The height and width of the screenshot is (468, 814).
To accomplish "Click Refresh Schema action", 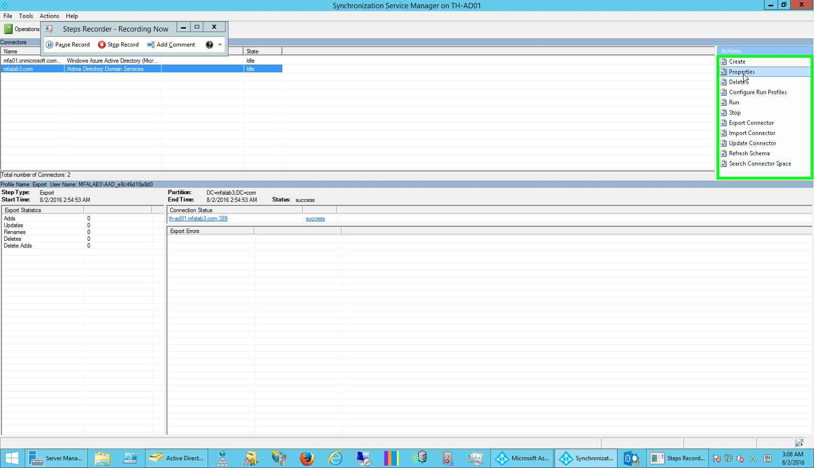I will pyautogui.click(x=749, y=153).
